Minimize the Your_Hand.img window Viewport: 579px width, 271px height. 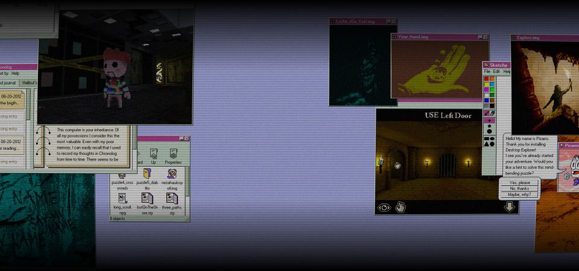click(479, 37)
